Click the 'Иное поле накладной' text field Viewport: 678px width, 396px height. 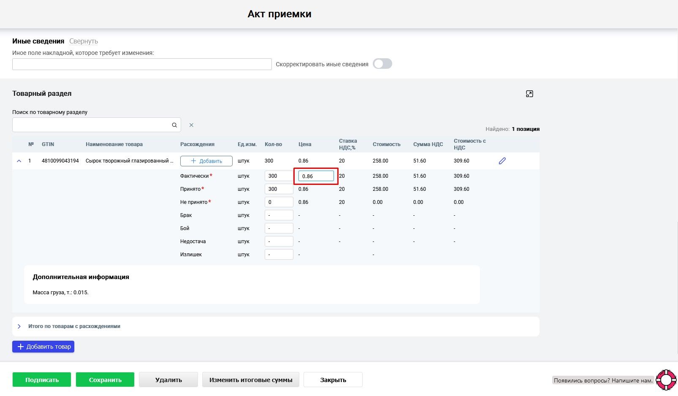[142, 64]
